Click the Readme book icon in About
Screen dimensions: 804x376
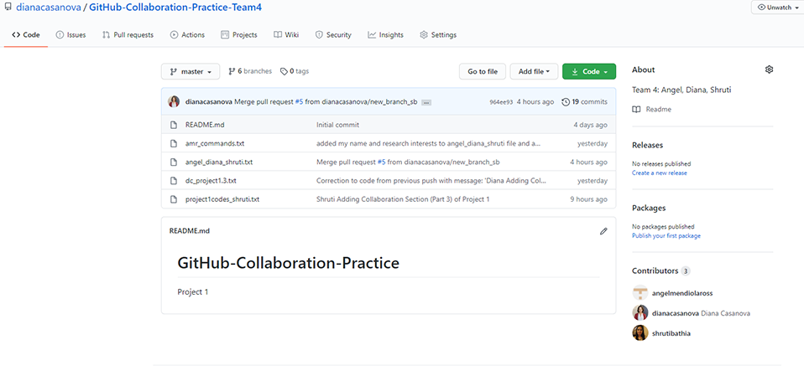pyautogui.click(x=636, y=110)
